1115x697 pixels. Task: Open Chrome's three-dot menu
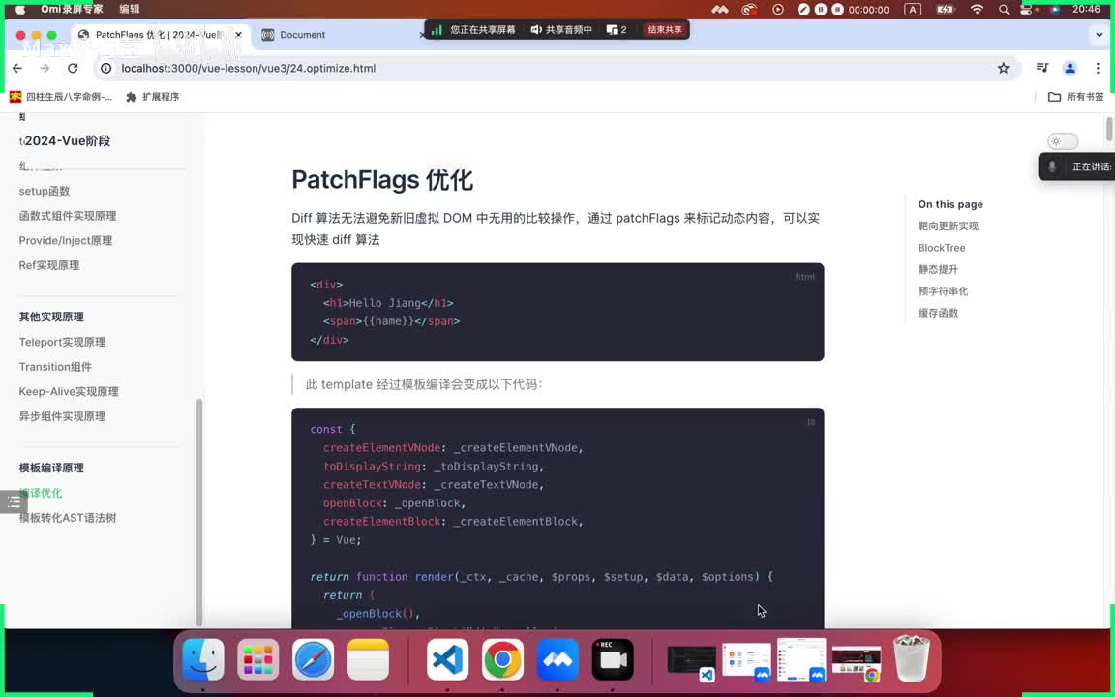(x=1098, y=69)
